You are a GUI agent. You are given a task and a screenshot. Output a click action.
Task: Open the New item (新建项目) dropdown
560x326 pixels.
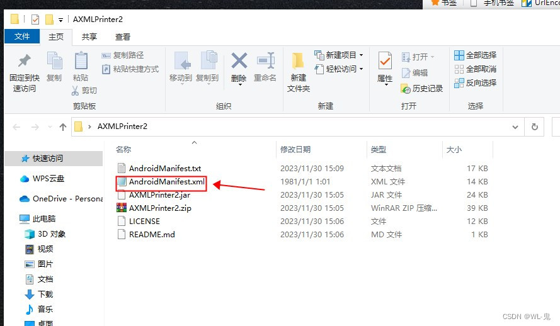338,55
